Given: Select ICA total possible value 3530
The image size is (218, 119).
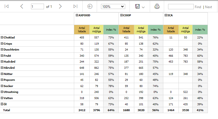Looking at the screenshot, I should (186, 110).
